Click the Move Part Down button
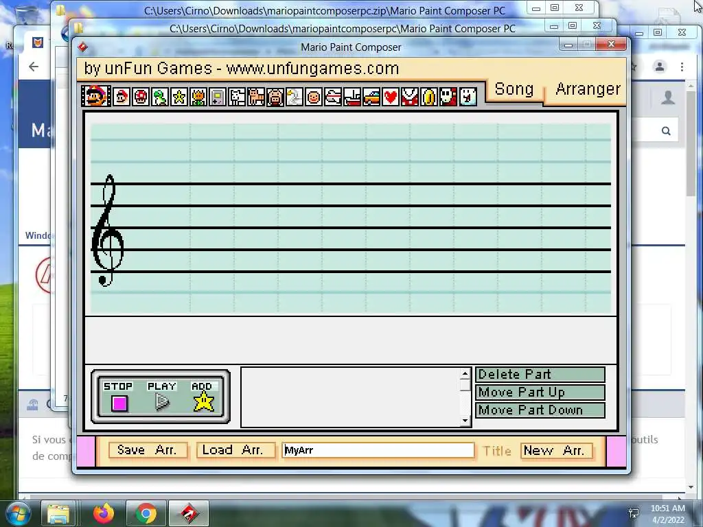Screen dimensions: 703x527 coord(540,410)
